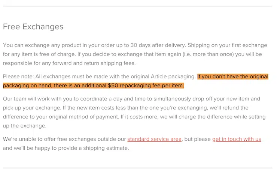Click "we will charge the difference" text
This screenshot has width=277, height=177.
pos(195,117)
